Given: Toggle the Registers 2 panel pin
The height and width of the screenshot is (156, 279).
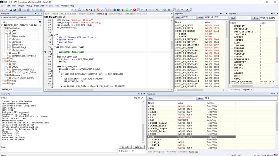Looking at the screenshot, I should coord(275,14).
